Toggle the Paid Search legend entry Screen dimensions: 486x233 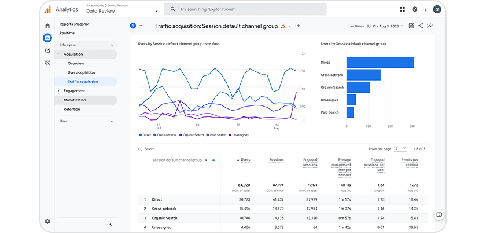(215, 134)
